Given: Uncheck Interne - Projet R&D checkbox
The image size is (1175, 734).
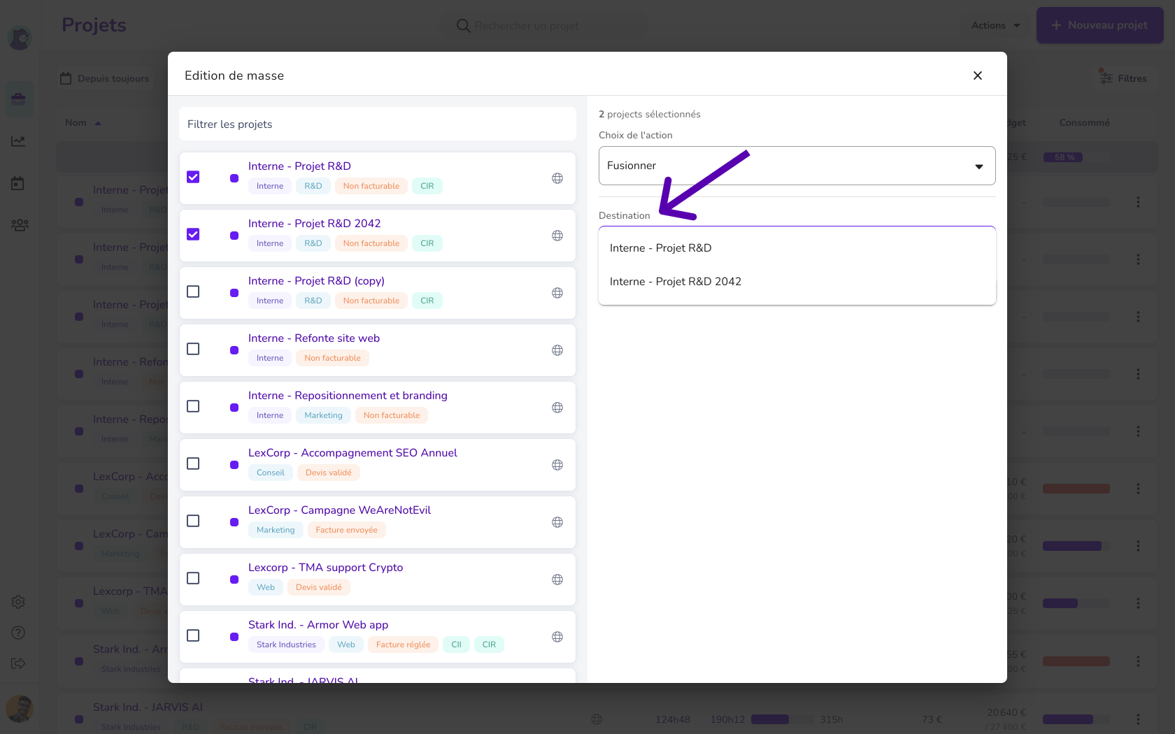Looking at the screenshot, I should [193, 177].
